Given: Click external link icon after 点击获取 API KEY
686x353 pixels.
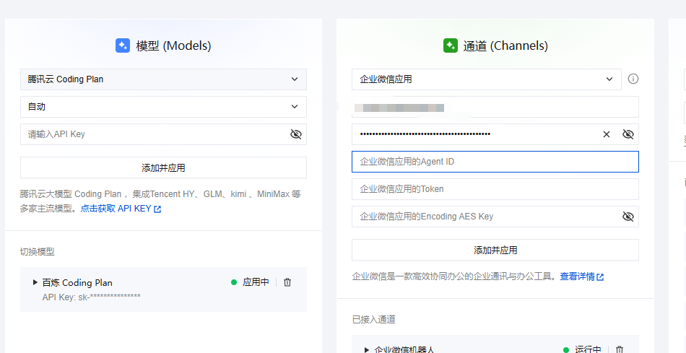Looking at the screenshot, I should [x=157, y=209].
